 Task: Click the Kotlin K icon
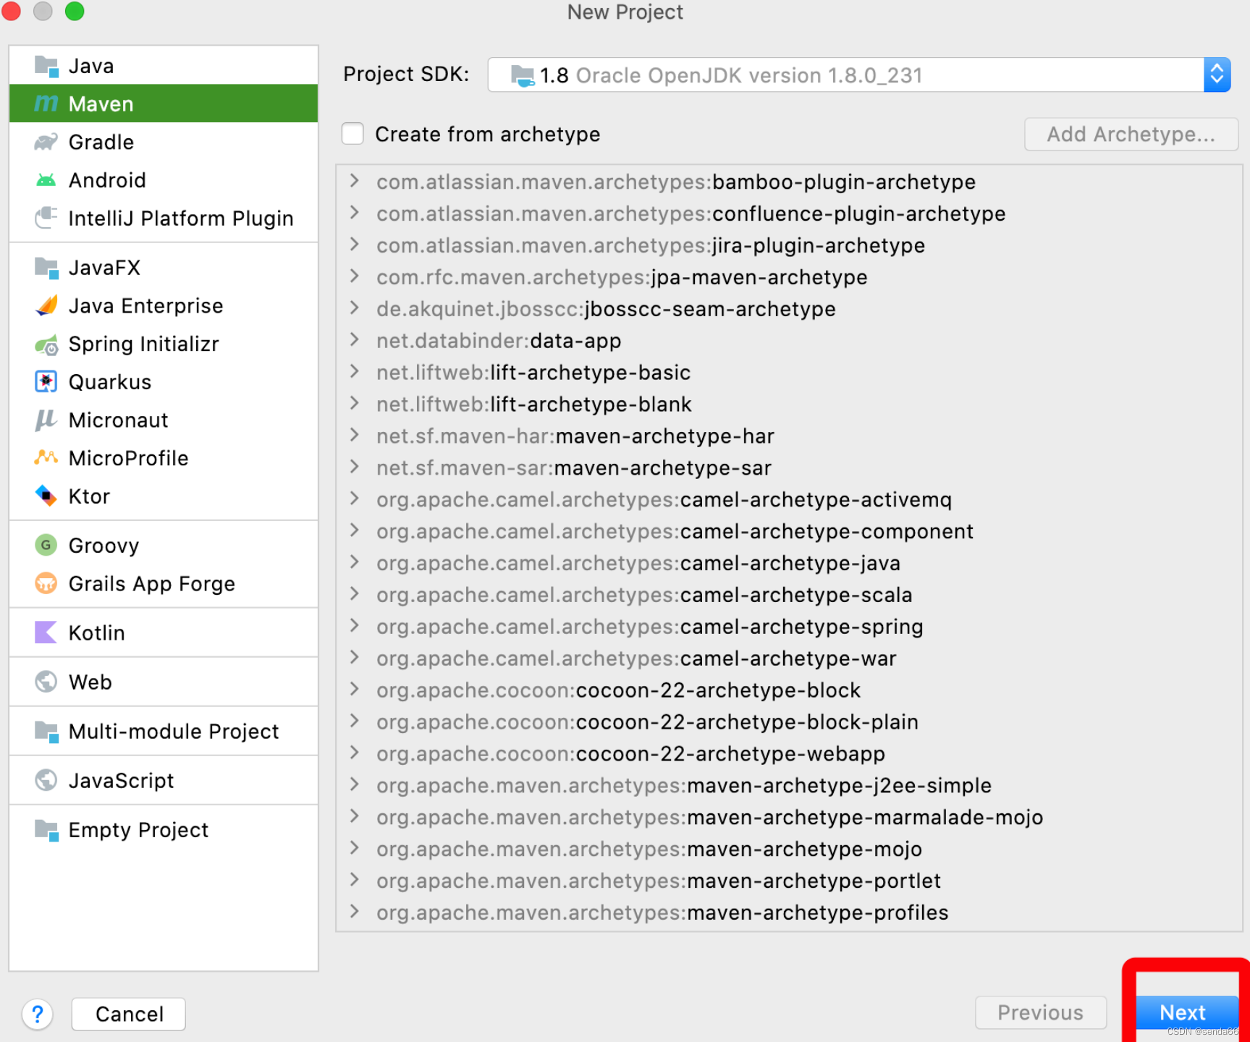[x=46, y=632]
